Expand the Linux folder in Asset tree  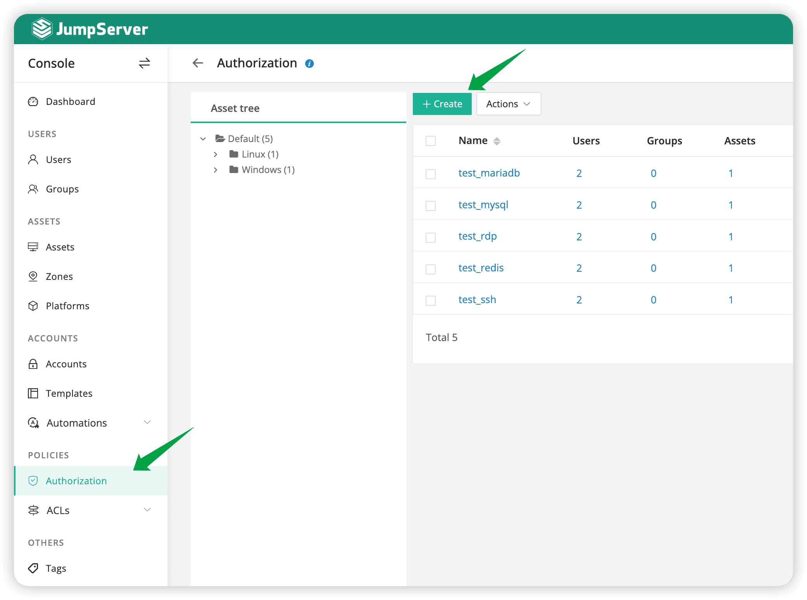coord(216,154)
